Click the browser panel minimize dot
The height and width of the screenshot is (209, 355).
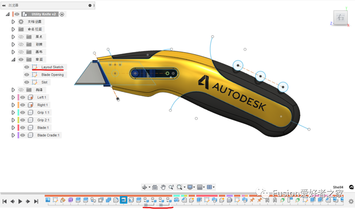[x=90, y=5]
